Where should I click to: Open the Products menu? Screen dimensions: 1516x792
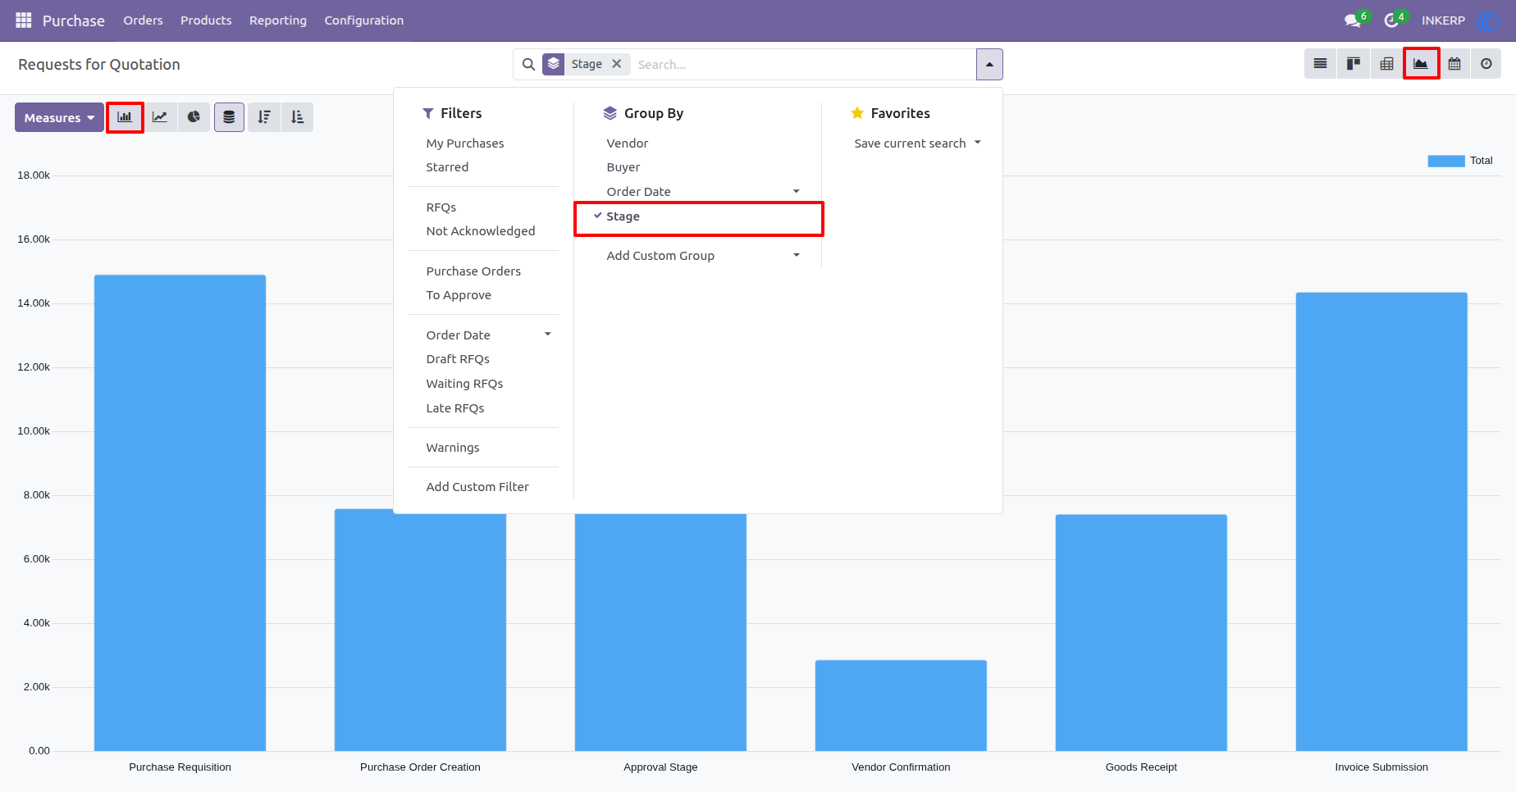coord(206,20)
